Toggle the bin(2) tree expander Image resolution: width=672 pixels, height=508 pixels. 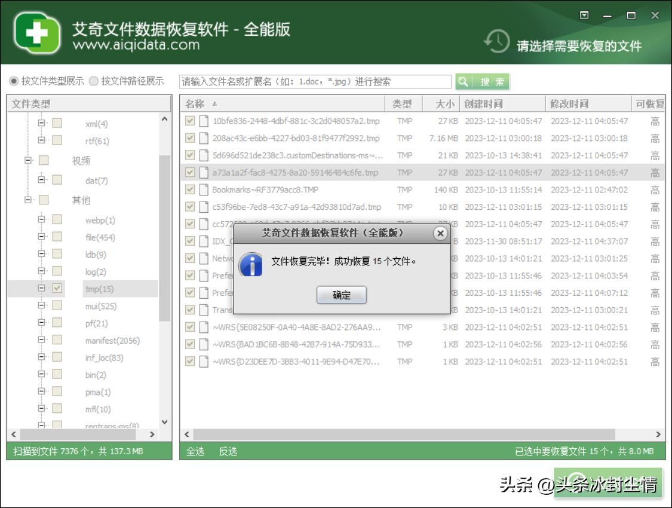(42, 374)
